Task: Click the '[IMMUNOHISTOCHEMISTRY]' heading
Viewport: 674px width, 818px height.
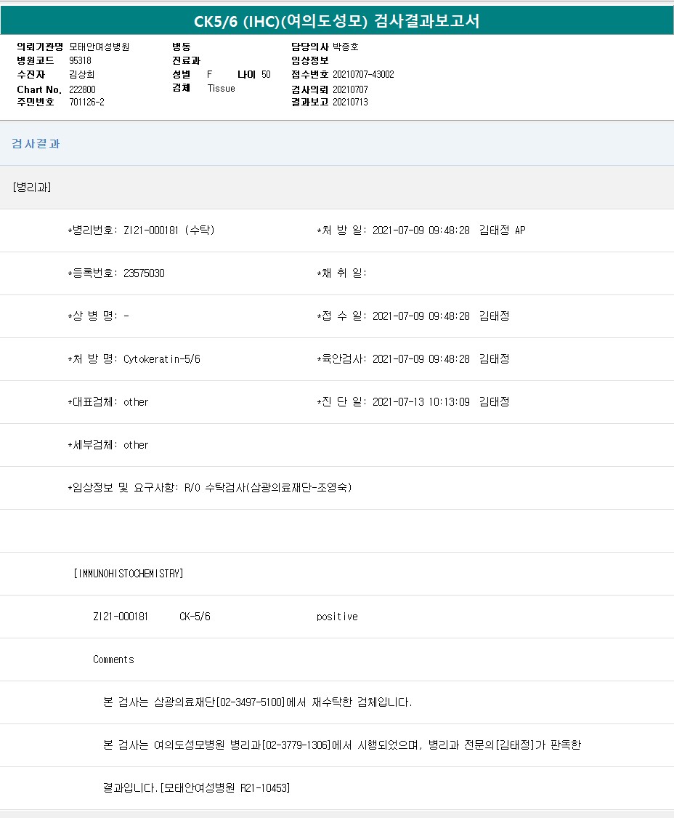Action: 129,574
